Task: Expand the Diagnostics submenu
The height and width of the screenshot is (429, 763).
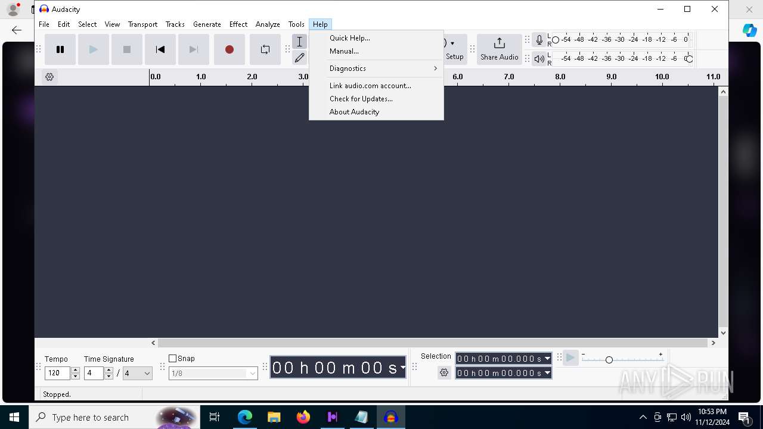Action: [x=376, y=69]
